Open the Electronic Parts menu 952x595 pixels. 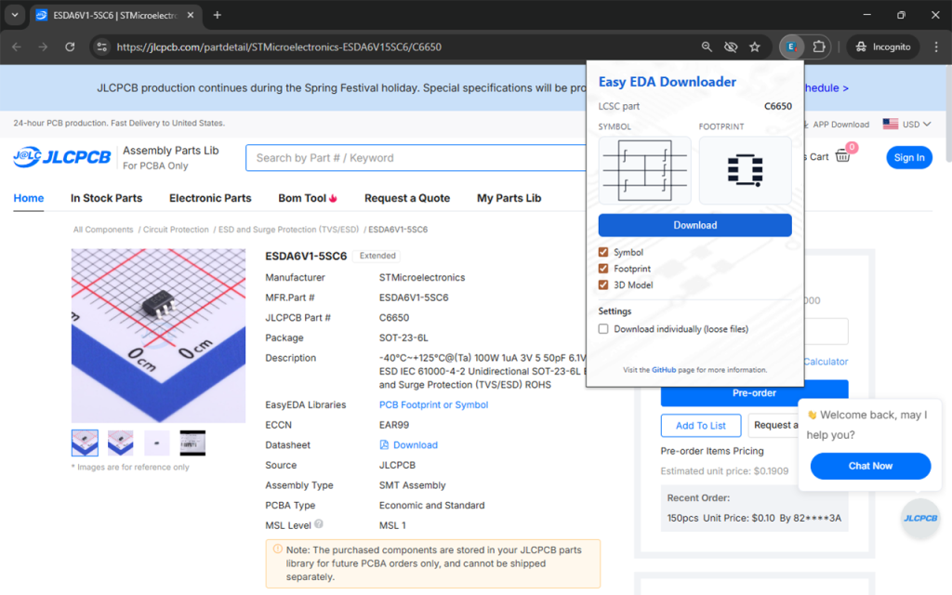[x=210, y=198]
